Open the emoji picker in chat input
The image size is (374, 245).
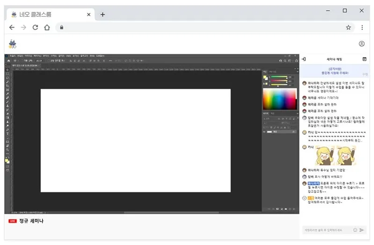click(x=355, y=230)
